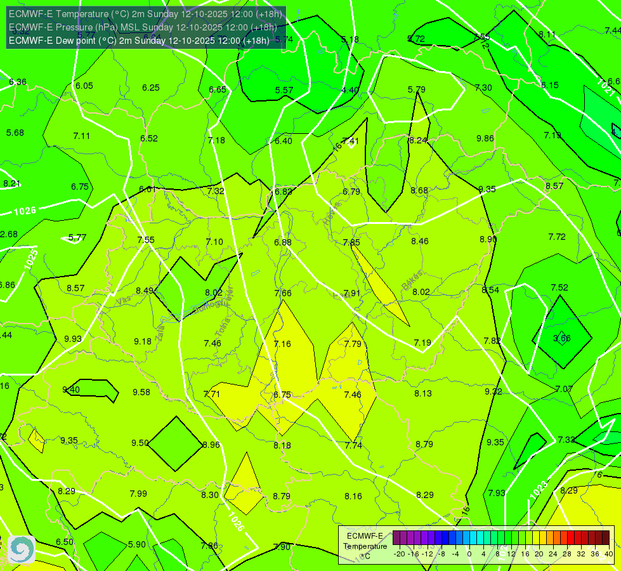Click the 7.11 temperature value

(82, 136)
